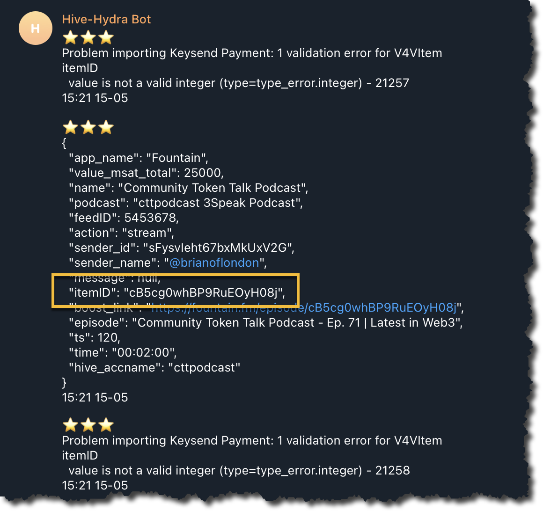Click first star in bottom error message

71,425
